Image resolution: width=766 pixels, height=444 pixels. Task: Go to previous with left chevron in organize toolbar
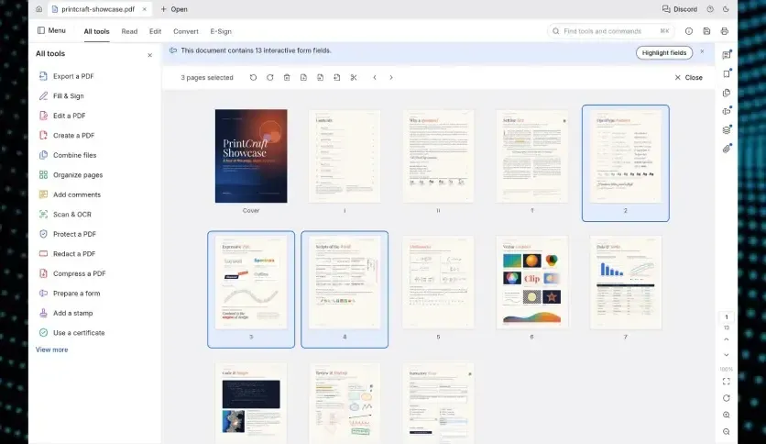375,77
